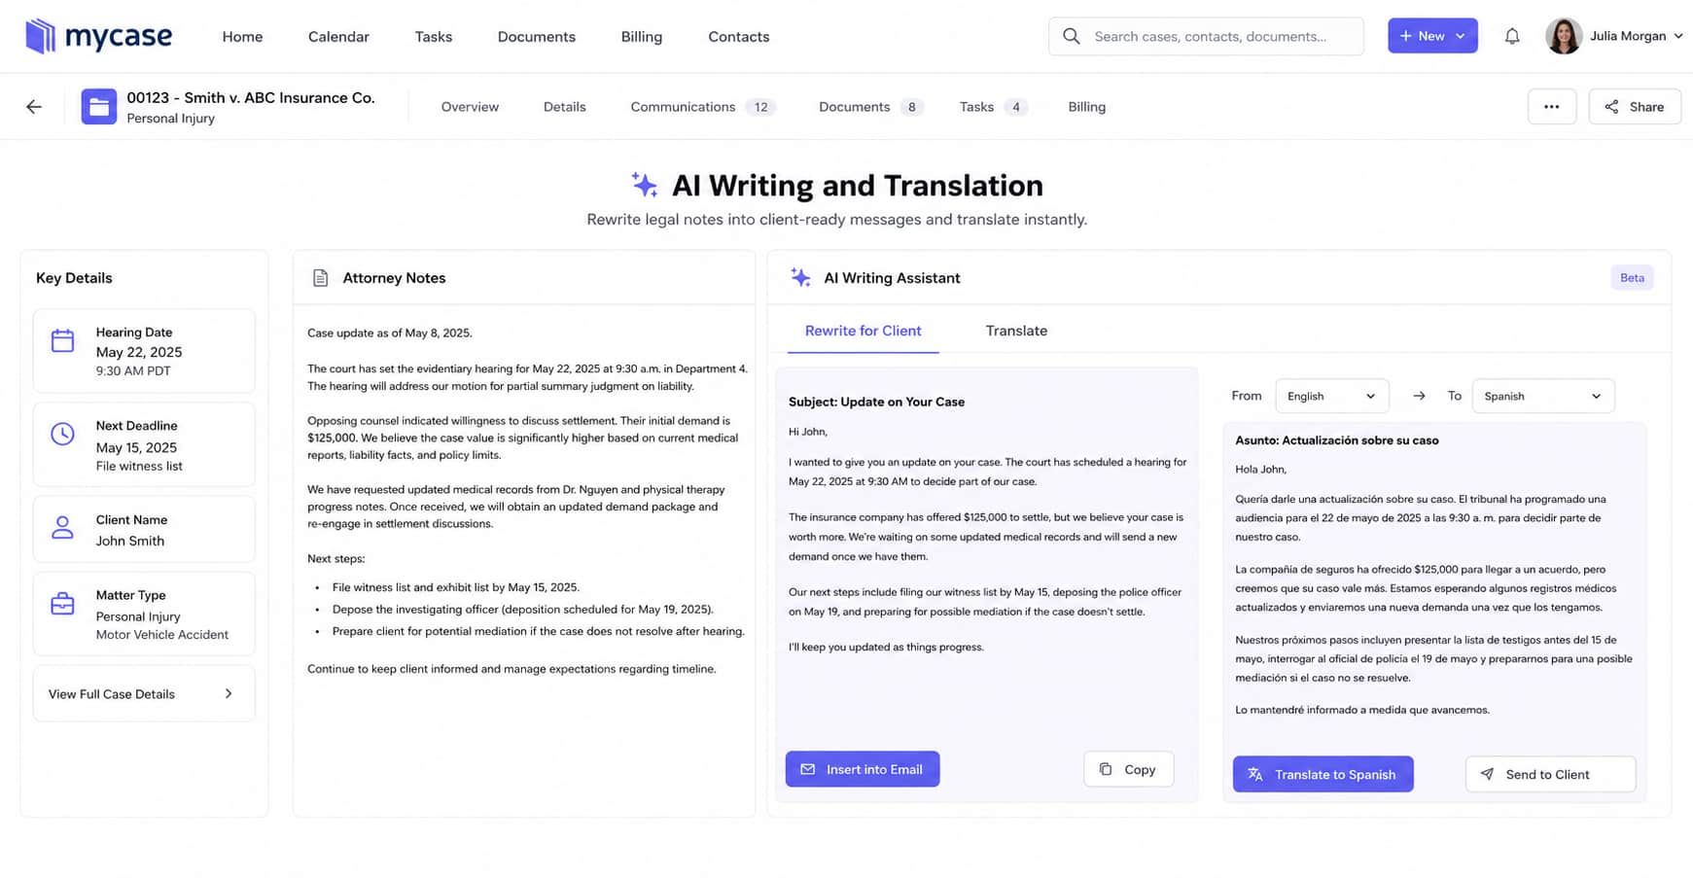1693x878 pixels.
Task: Click the Client Name person icon
Action: click(x=62, y=528)
